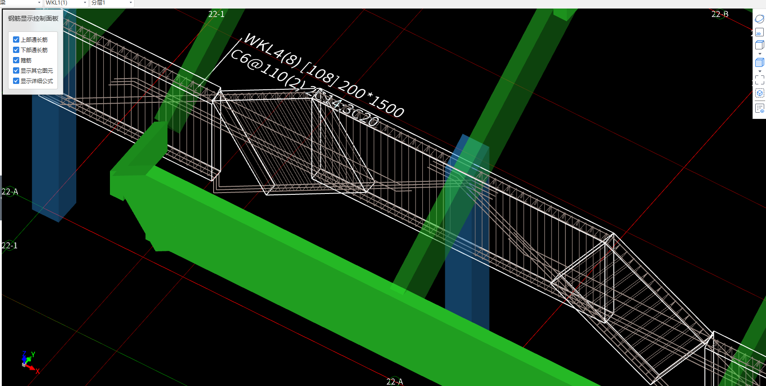Click the 22-A axis label at bottom
Image resolution: width=766 pixels, height=386 pixels.
pos(394,382)
